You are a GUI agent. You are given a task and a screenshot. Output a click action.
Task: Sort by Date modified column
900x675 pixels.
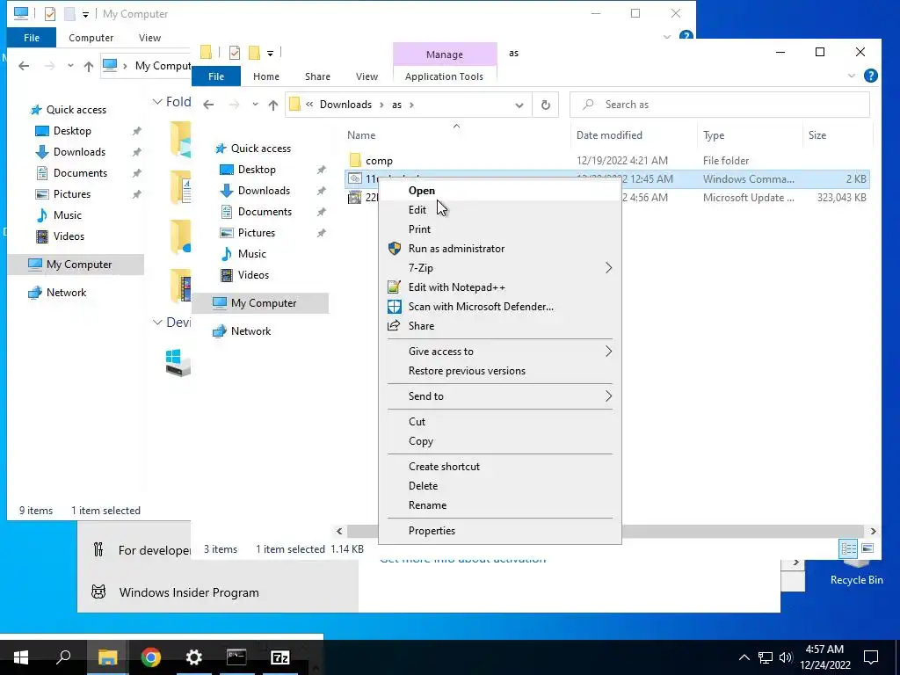[635, 135]
